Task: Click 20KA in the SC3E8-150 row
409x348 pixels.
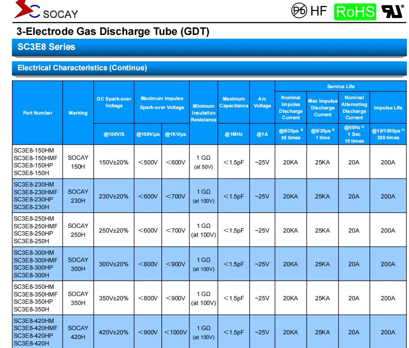Action: (x=290, y=162)
